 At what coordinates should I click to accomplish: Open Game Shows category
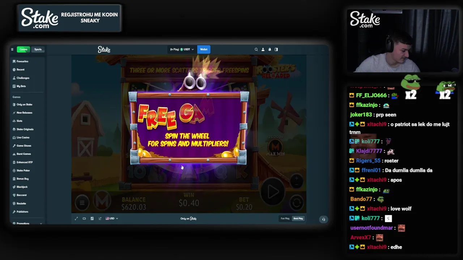27,146
